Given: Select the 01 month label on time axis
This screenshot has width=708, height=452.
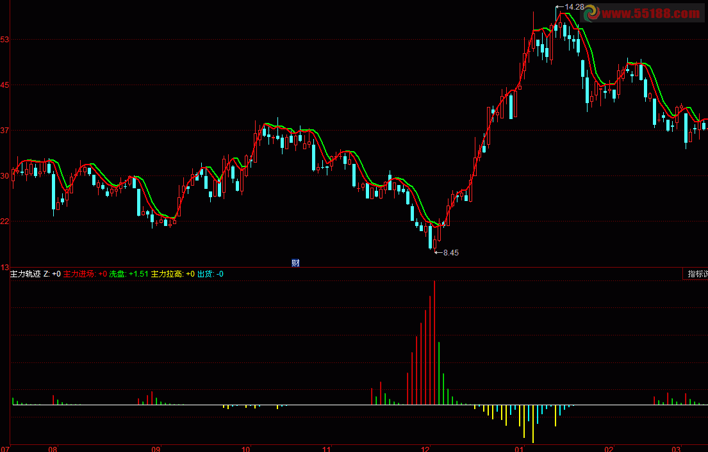Looking at the screenshot, I should 519,449.
